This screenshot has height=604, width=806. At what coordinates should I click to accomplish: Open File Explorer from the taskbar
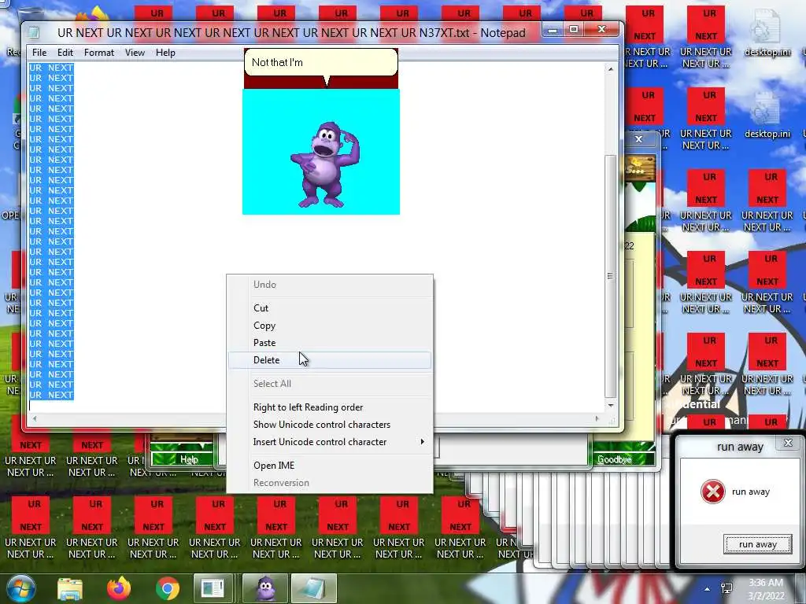click(x=70, y=589)
